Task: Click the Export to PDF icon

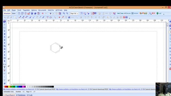Action: (x=38, y=14)
